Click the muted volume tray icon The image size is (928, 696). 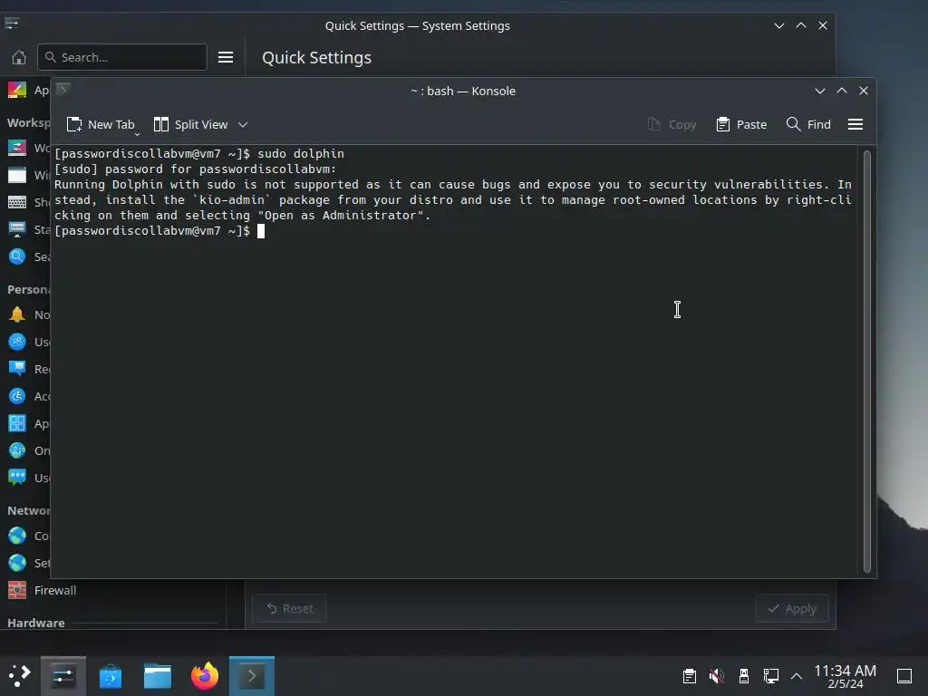tap(717, 675)
